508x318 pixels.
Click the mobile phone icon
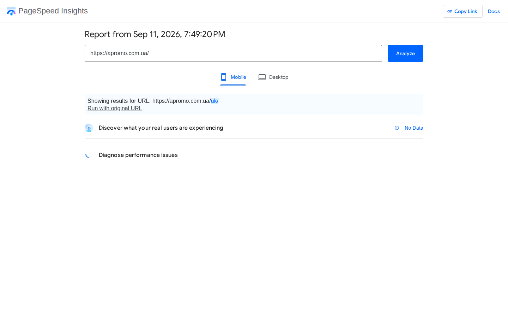coord(224,77)
